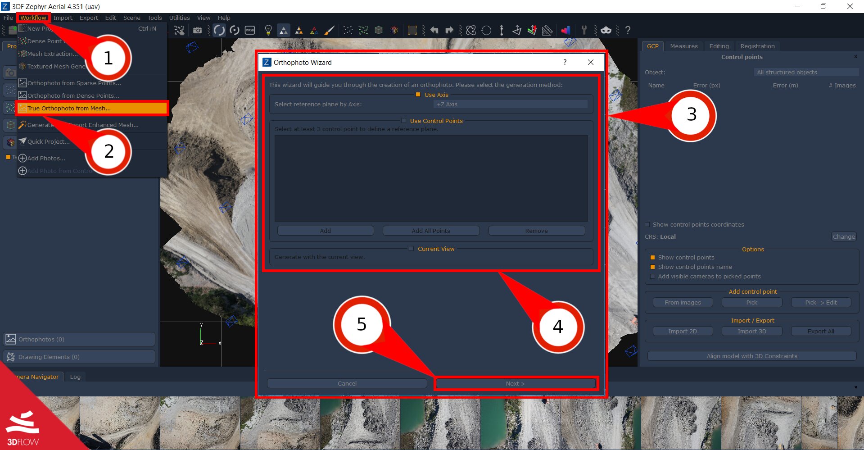Open the +Z Axis reference plane dropdown

coord(511,104)
